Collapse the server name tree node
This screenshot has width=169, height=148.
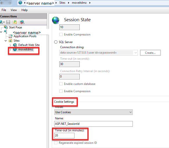click(x=1, y=32)
